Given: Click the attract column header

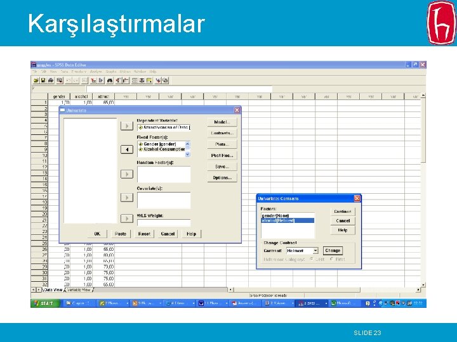Looking at the screenshot, I should pyautogui.click(x=103, y=96).
